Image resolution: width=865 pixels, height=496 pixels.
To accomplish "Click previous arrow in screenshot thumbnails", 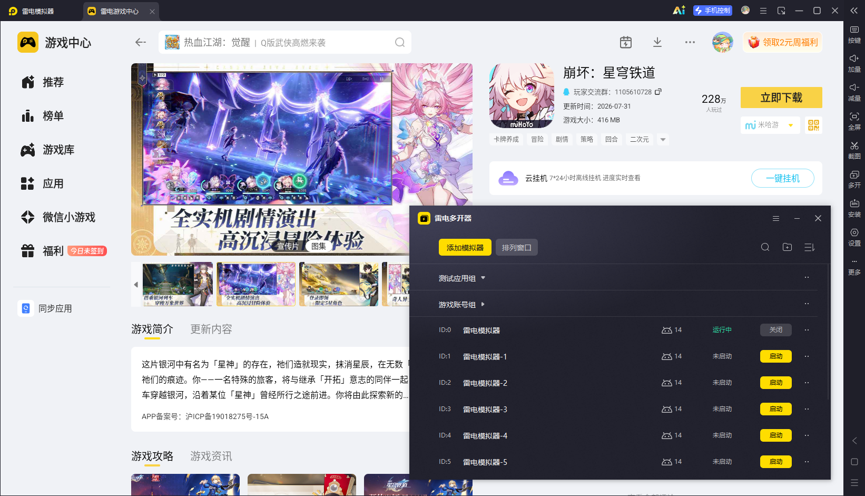I will click(x=136, y=285).
